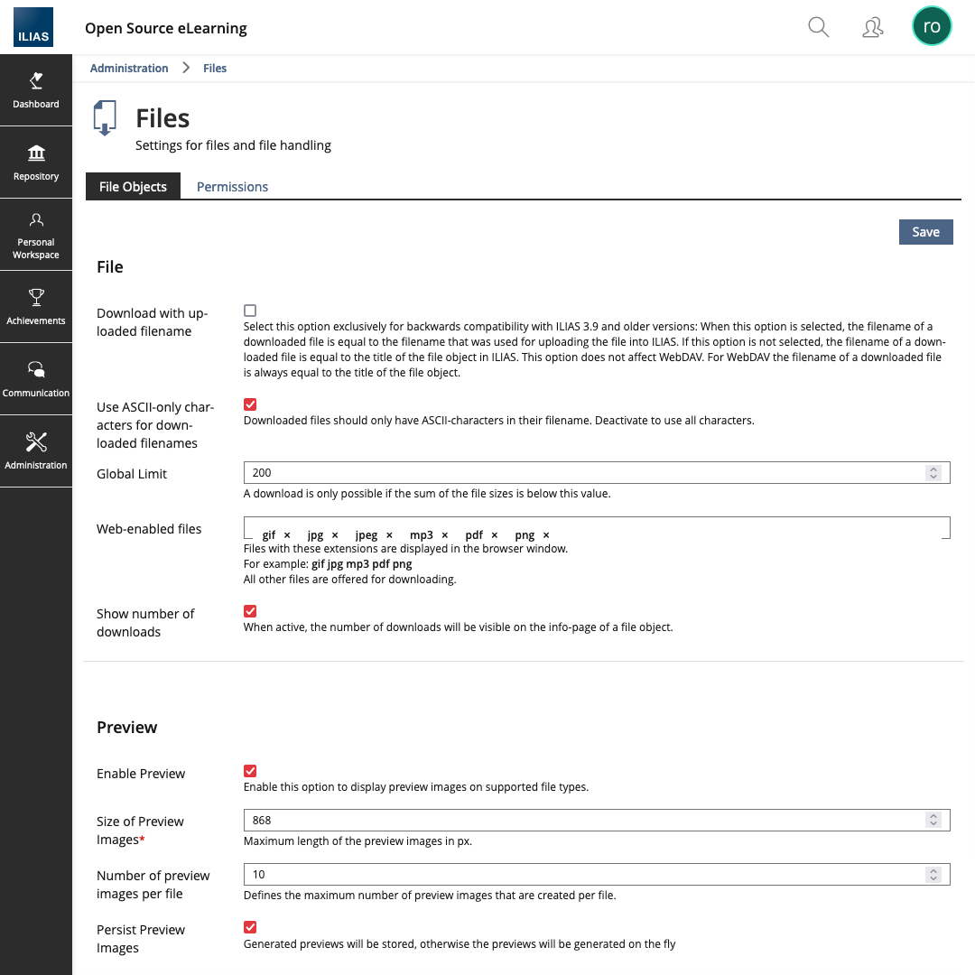Click the Administration breadcrumb link

point(129,69)
